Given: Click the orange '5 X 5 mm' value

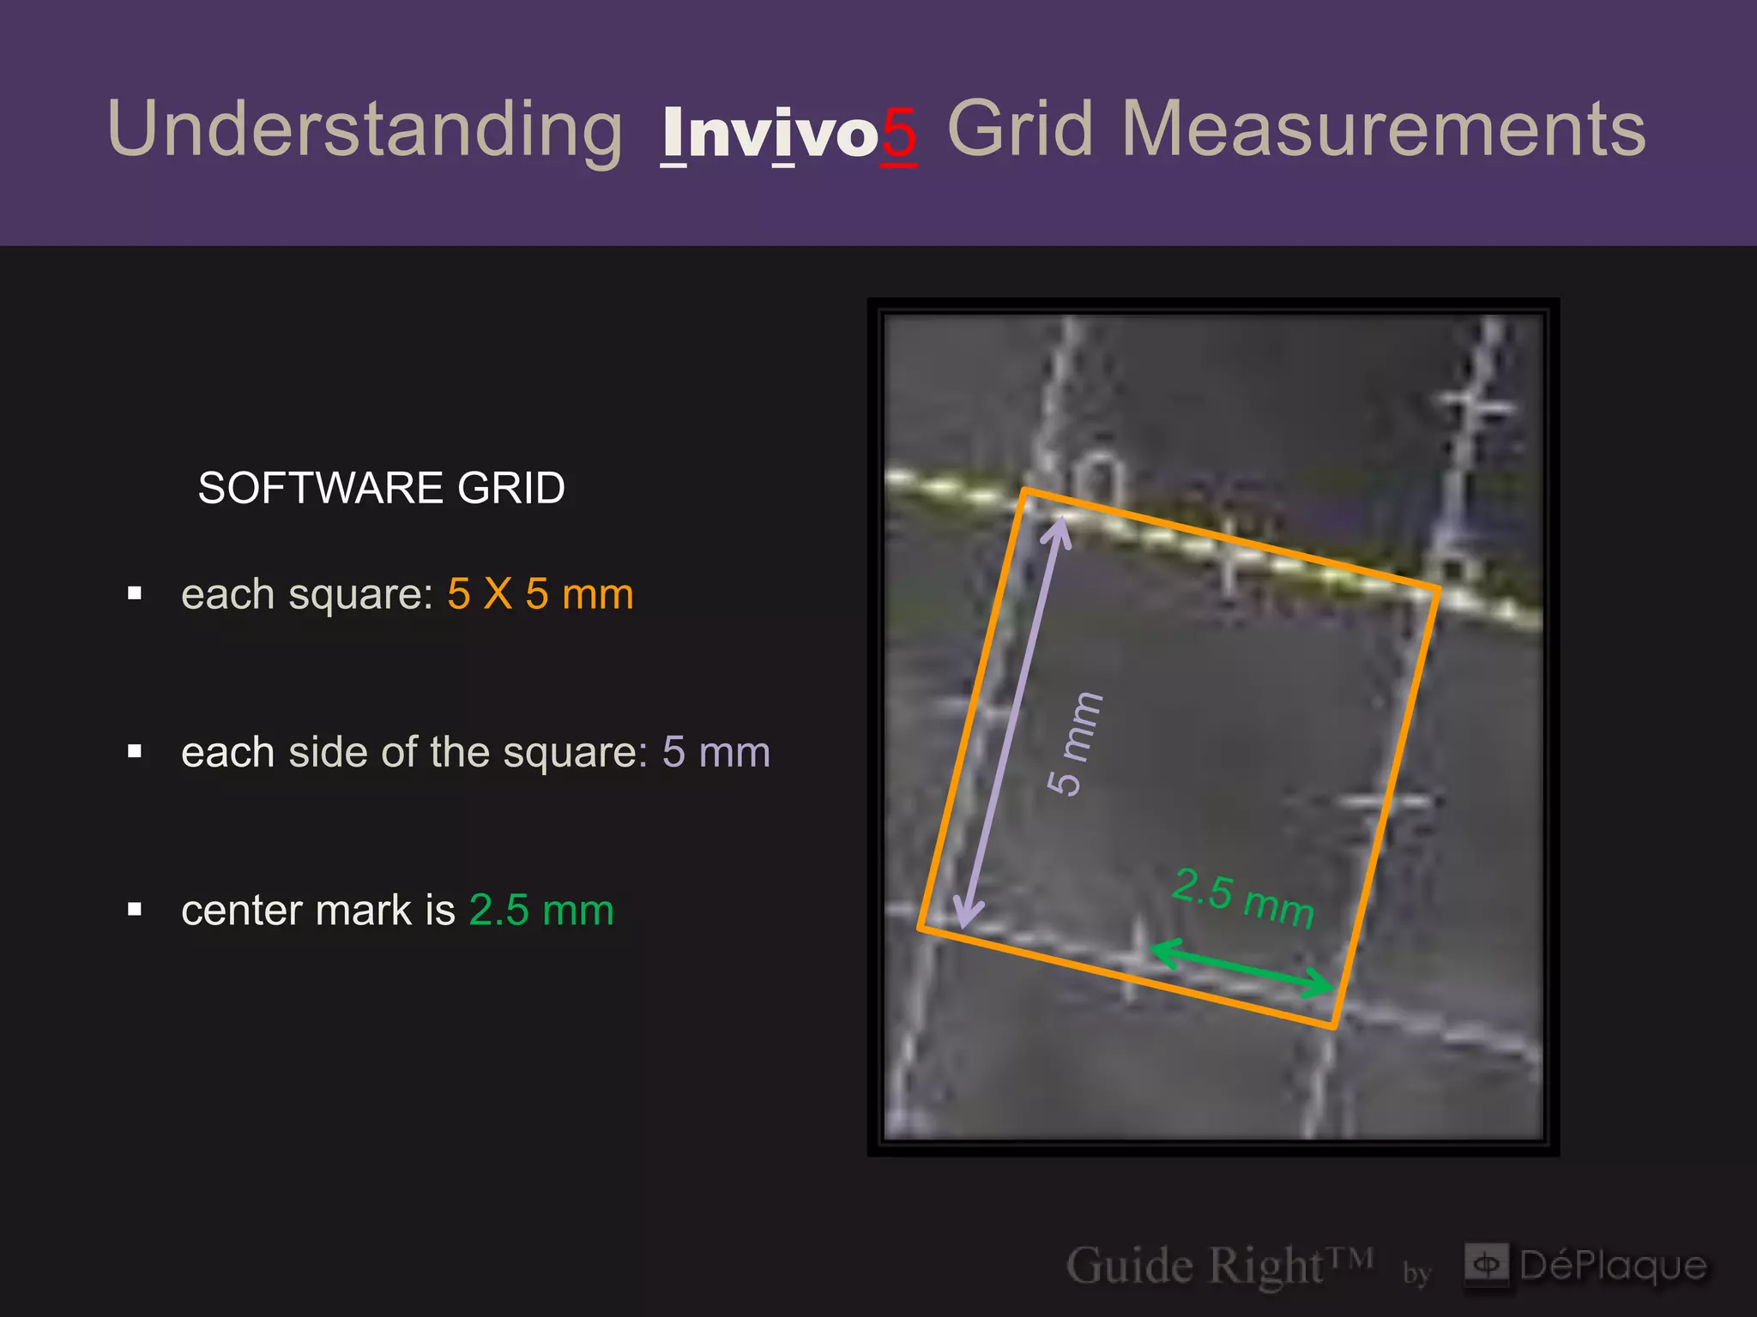Looking at the screenshot, I should click(x=540, y=593).
